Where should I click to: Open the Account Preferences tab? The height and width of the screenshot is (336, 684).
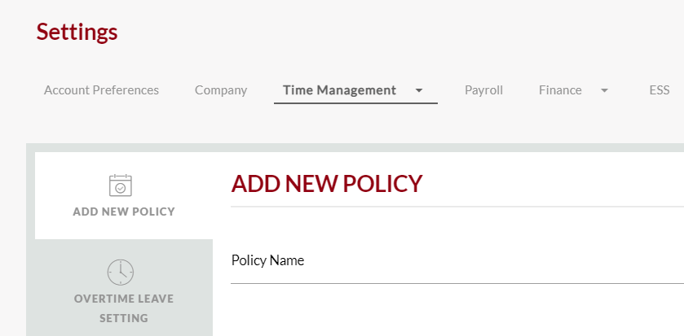[101, 90]
